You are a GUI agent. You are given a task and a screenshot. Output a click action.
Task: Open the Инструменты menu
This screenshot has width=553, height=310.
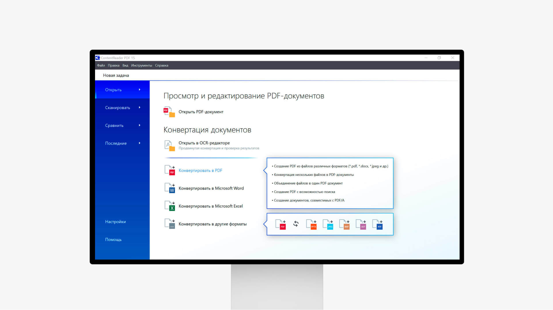(141, 65)
